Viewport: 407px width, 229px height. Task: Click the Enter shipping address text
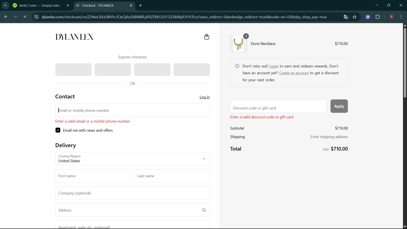click(329, 137)
